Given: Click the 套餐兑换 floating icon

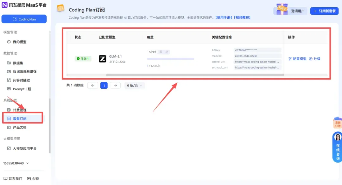Looking at the screenshot, I should tap(338, 122).
